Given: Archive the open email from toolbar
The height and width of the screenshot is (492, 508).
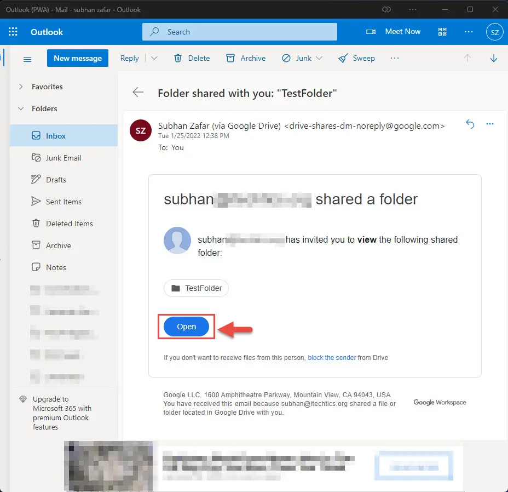Looking at the screenshot, I should click(246, 58).
